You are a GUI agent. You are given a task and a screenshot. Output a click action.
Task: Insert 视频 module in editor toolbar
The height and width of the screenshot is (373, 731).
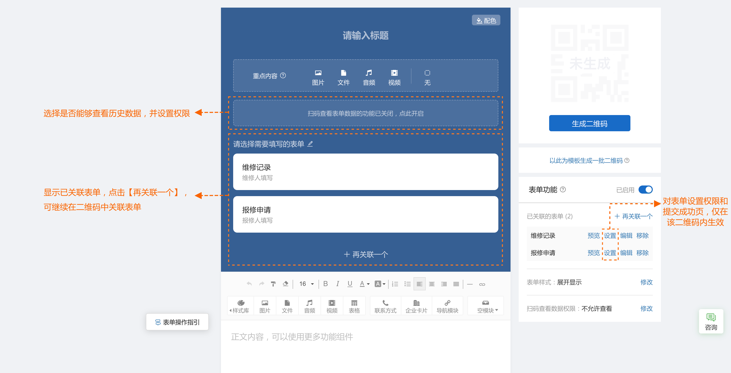coord(332,306)
